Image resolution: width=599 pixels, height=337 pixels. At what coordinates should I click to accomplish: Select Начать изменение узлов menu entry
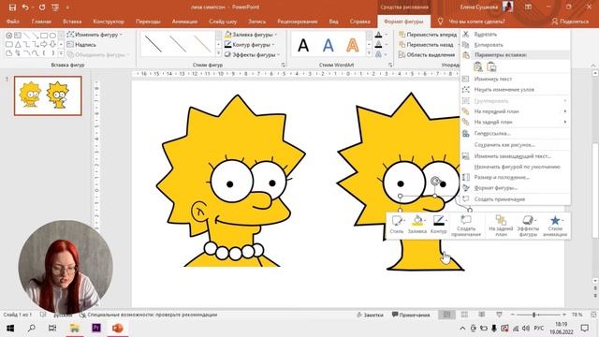coord(516,90)
